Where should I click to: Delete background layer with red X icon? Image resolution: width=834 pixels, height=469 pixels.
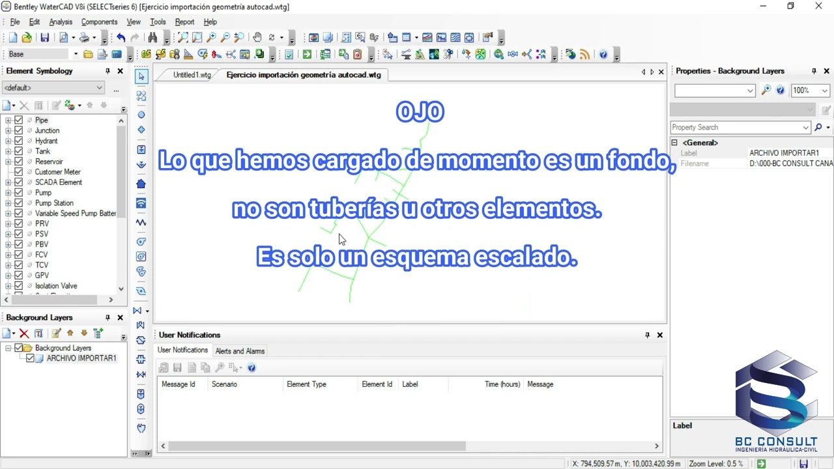24,334
